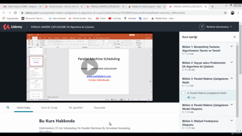242x136 pixels.
Task: Click the Udemy logo
Action: click(x=12, y=27)
